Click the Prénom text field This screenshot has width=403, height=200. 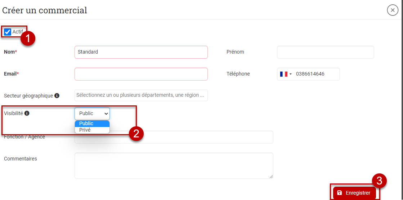pos(325,52)
